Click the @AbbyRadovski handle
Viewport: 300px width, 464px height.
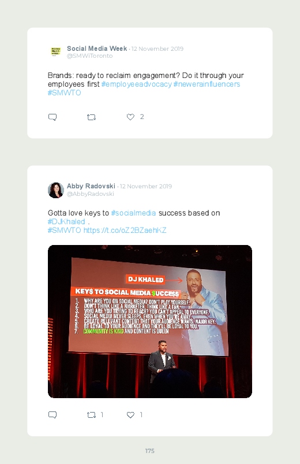click(91, 194)
